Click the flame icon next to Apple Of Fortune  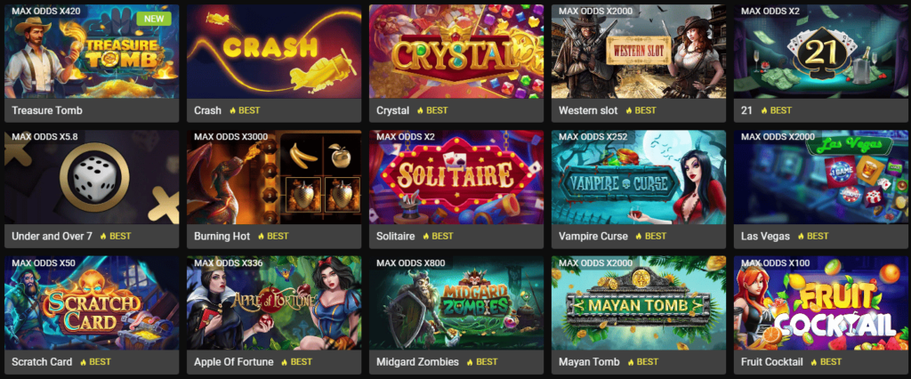coord(285,362)
